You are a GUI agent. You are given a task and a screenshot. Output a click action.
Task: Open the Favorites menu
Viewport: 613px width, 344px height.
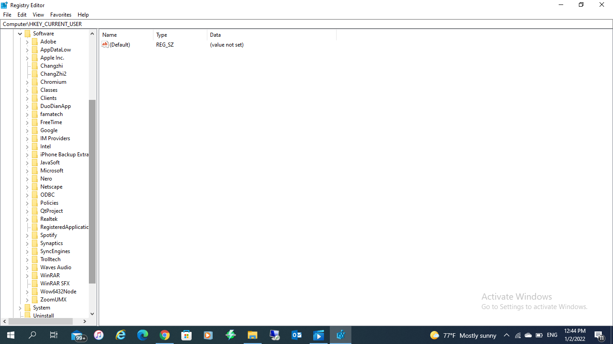[x=61, y=15]
